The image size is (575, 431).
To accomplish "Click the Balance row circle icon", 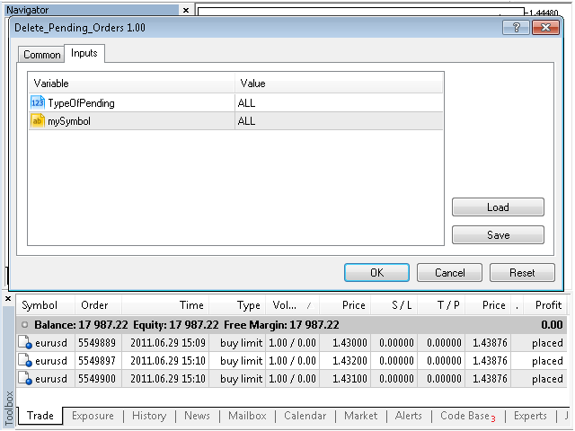I will pyautogui.click(x=24, y=325).
